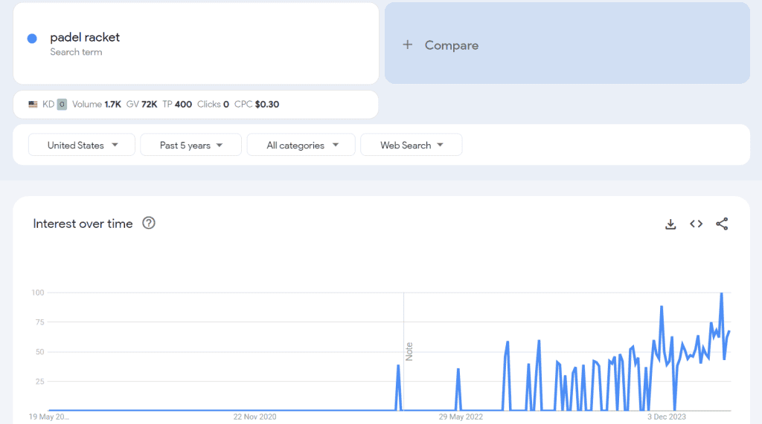This screenshot has height=424, width=762.
Task: Open the United States region dropdown
Action: 82,145
